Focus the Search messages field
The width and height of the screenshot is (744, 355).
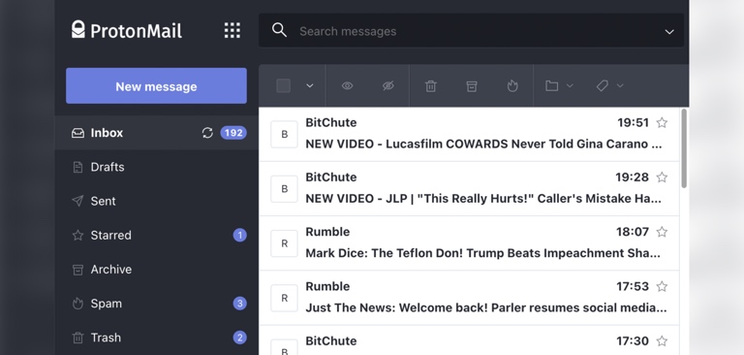pyautogui.click(x=471, y=31)
